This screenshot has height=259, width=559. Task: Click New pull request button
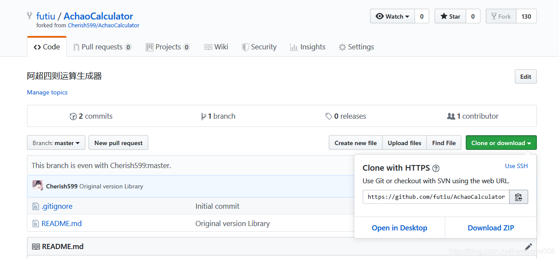118,143
